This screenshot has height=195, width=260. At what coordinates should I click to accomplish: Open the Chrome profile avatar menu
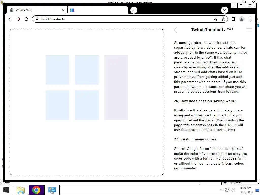click(x=242, y=19)
